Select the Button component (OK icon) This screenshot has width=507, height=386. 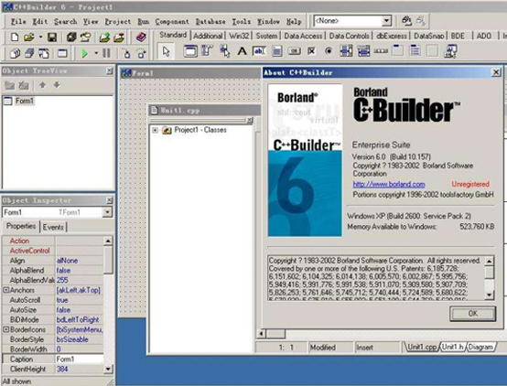(294, 51)
